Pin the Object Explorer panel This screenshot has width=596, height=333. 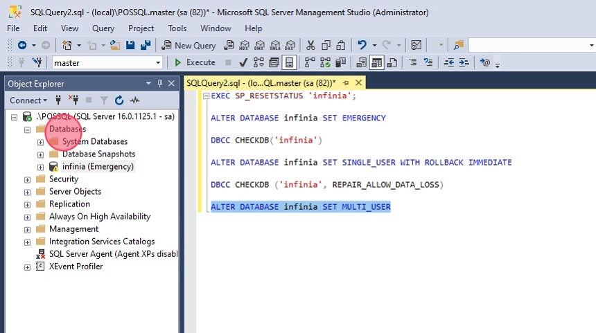159,83
